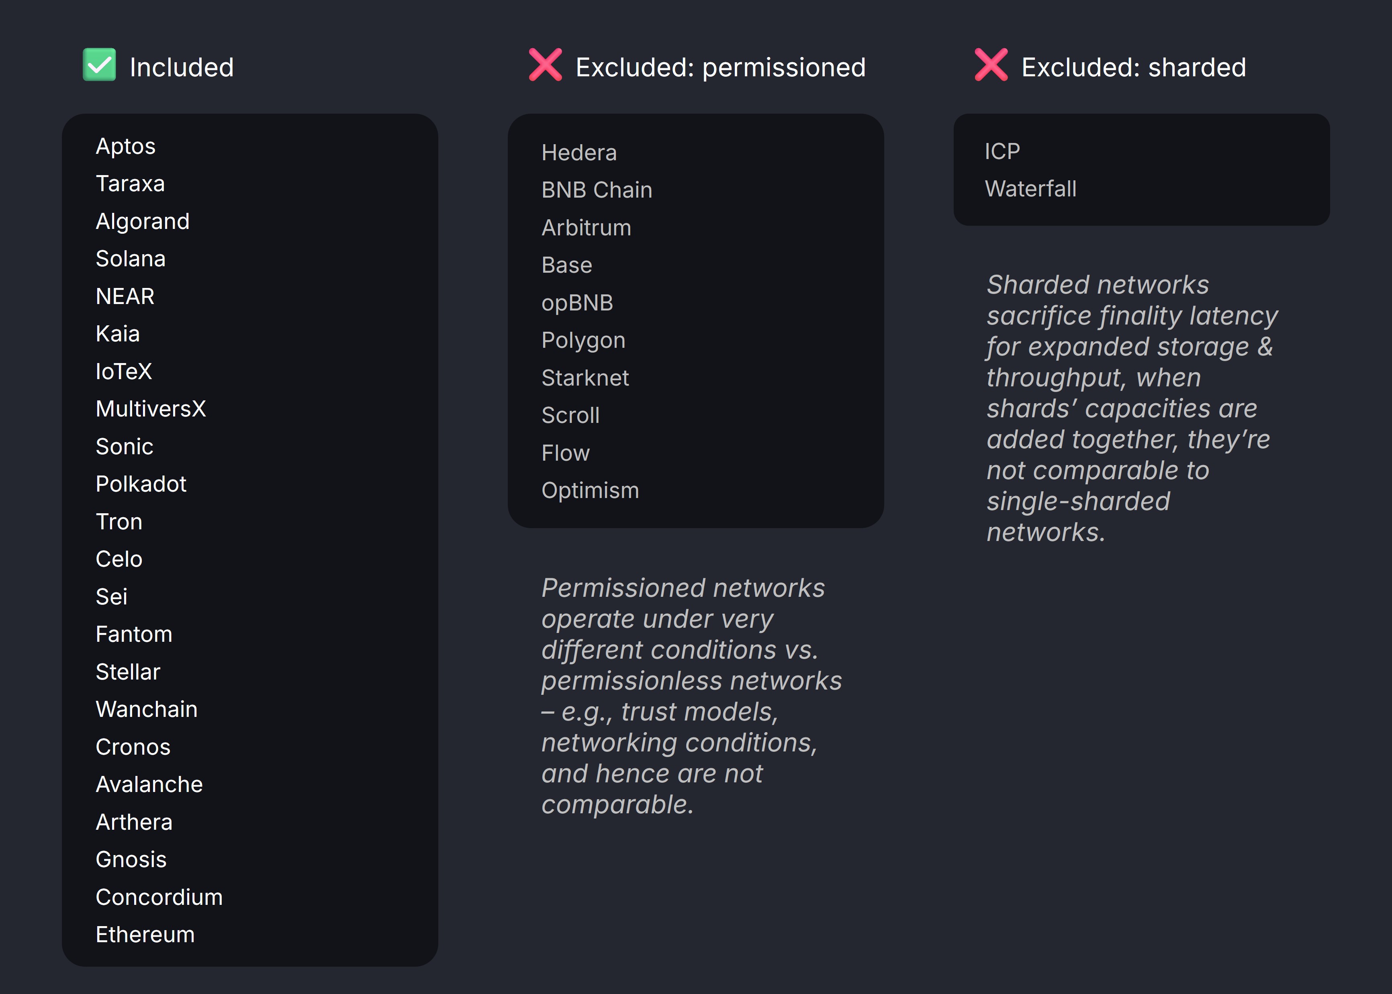This screenshot has height=994, width=1392.
Task: Select MultiversX network entry
Action: 151,409
